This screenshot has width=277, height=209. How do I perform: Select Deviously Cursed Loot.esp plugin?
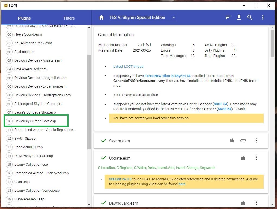35,121
